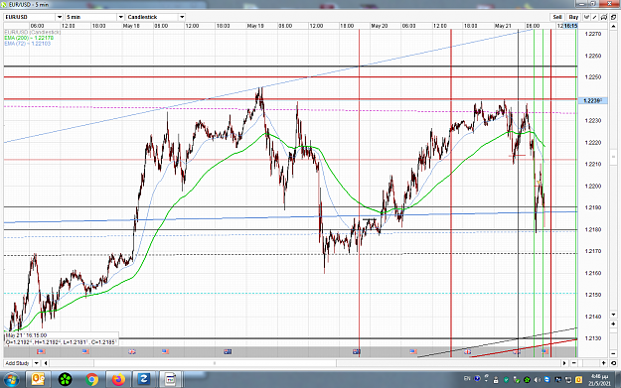
Task: Click the detach chart window icon
Action: pyautogui.click(x=613, y=17)
